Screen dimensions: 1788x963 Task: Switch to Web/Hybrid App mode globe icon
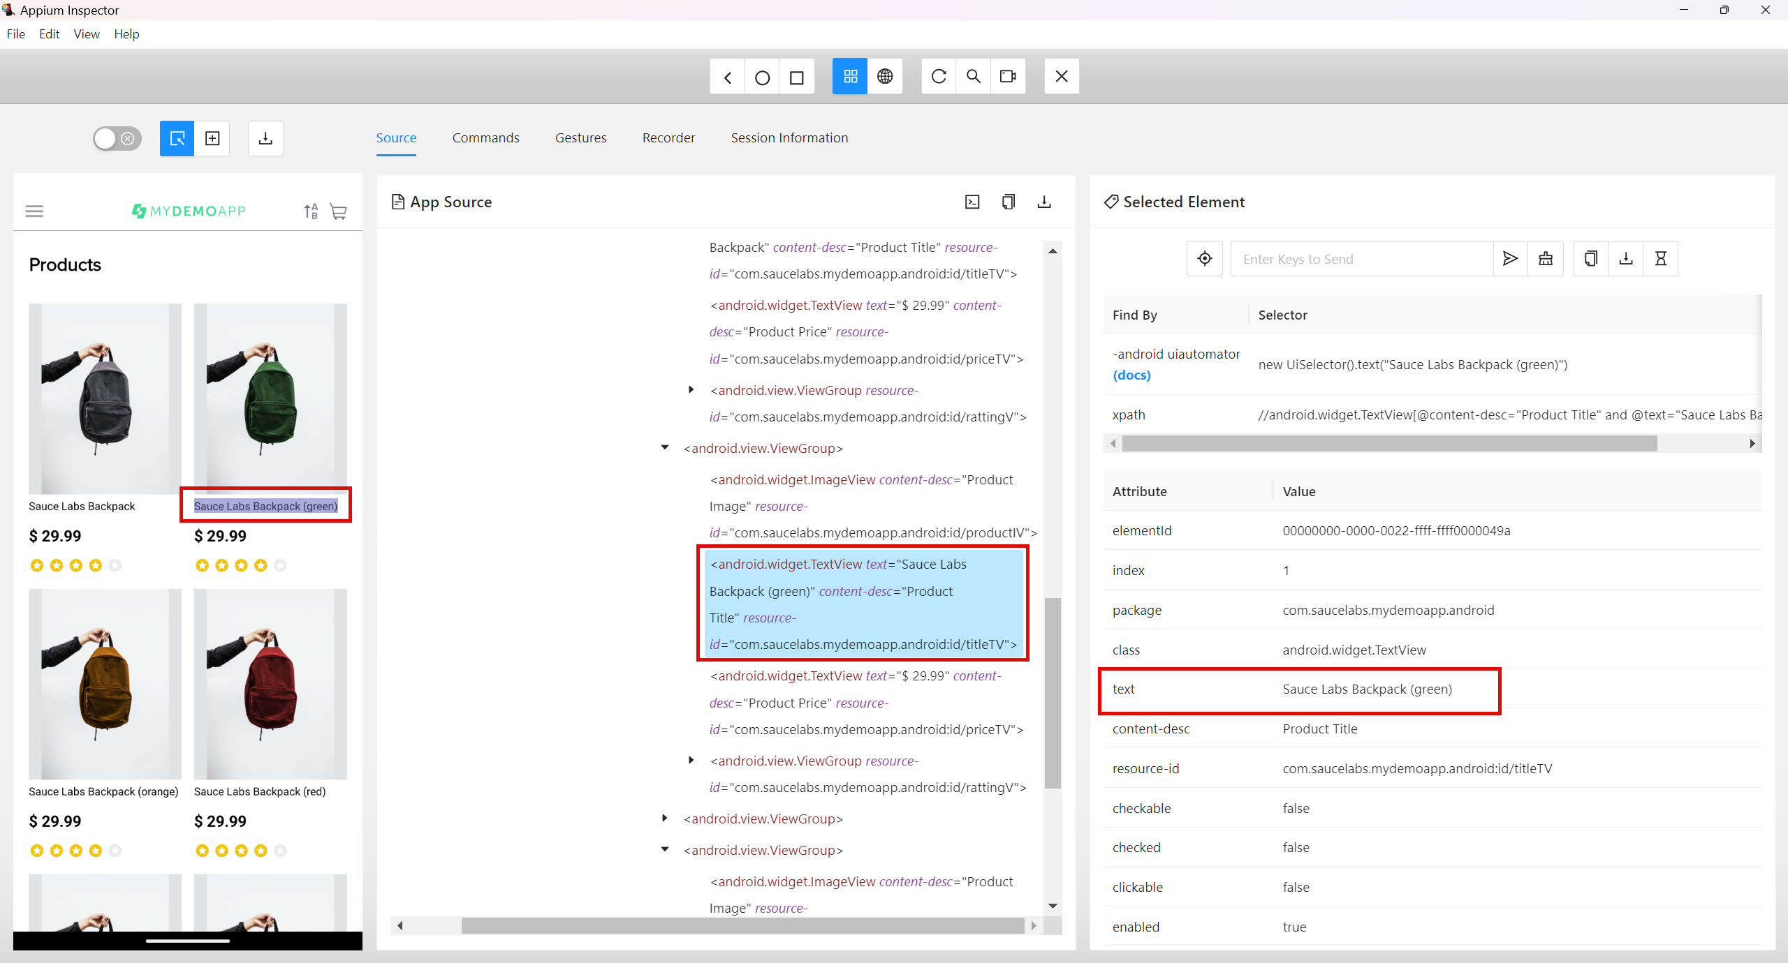click(x=885, y=77)
